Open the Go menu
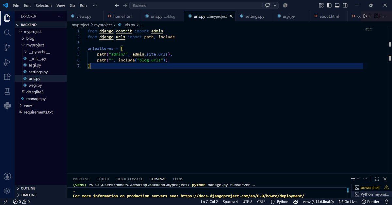 [72, 6]
